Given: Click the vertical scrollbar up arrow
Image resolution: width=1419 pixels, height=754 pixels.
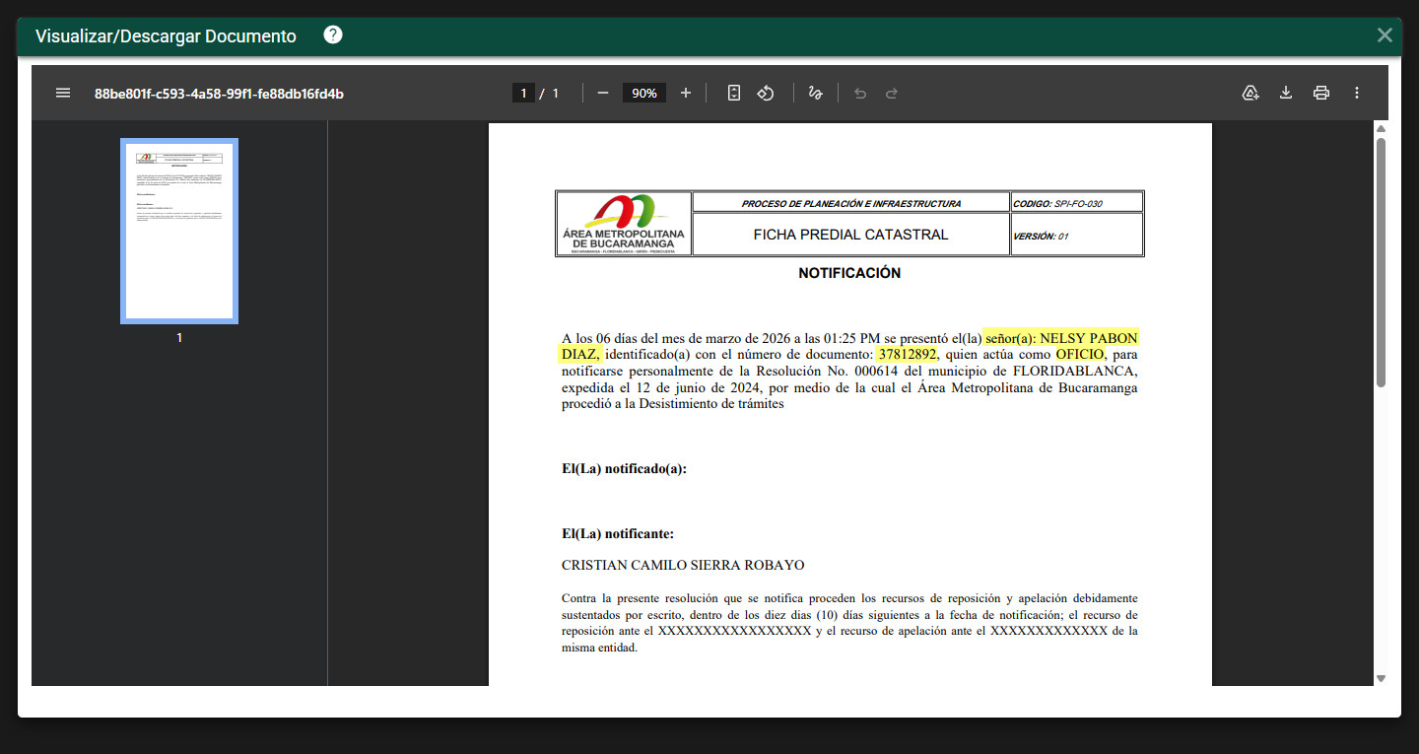Looking at the screenshot, I should click(1381, 129).
